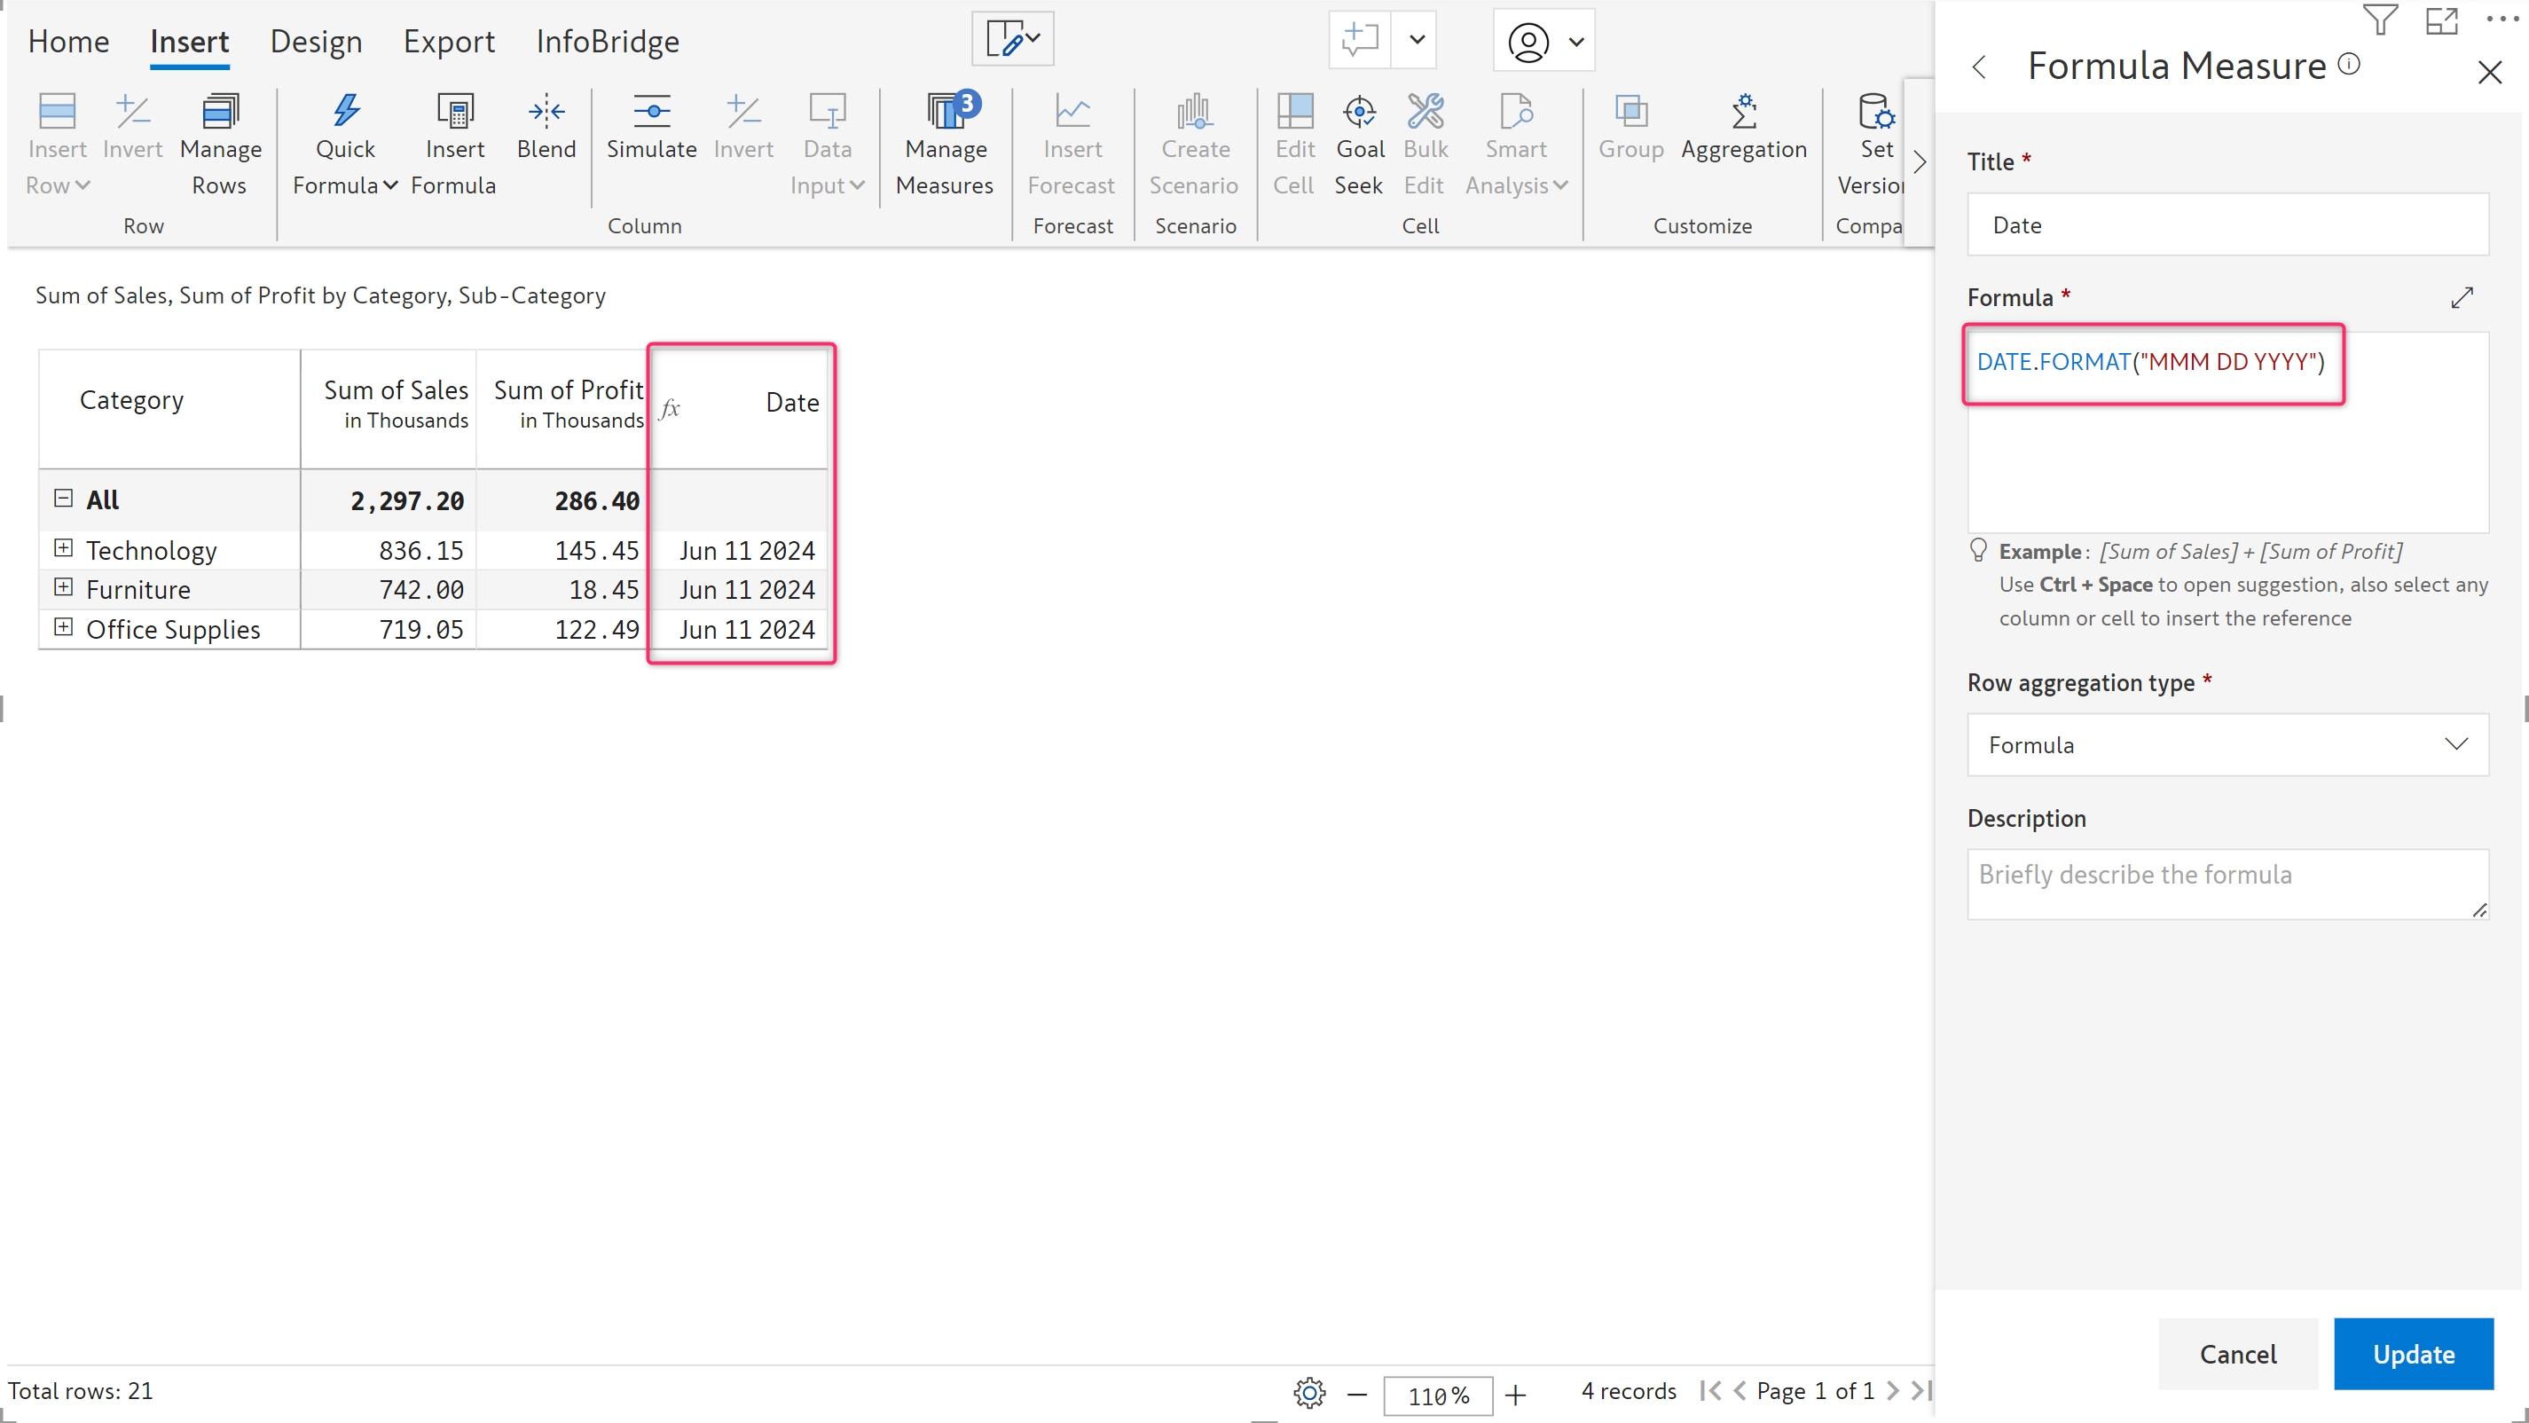Image resolution: width=2529 pixels, height=1423 pixels.
Task: Select the Blend column tool
Action: click(546, 128)
